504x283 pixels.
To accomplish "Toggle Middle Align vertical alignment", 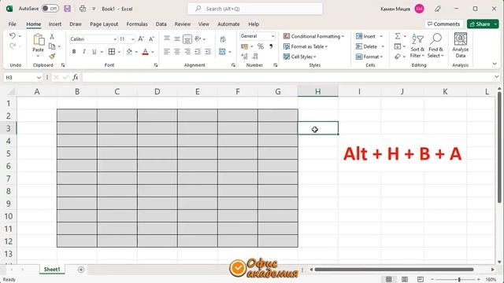I will coord(177,39).
